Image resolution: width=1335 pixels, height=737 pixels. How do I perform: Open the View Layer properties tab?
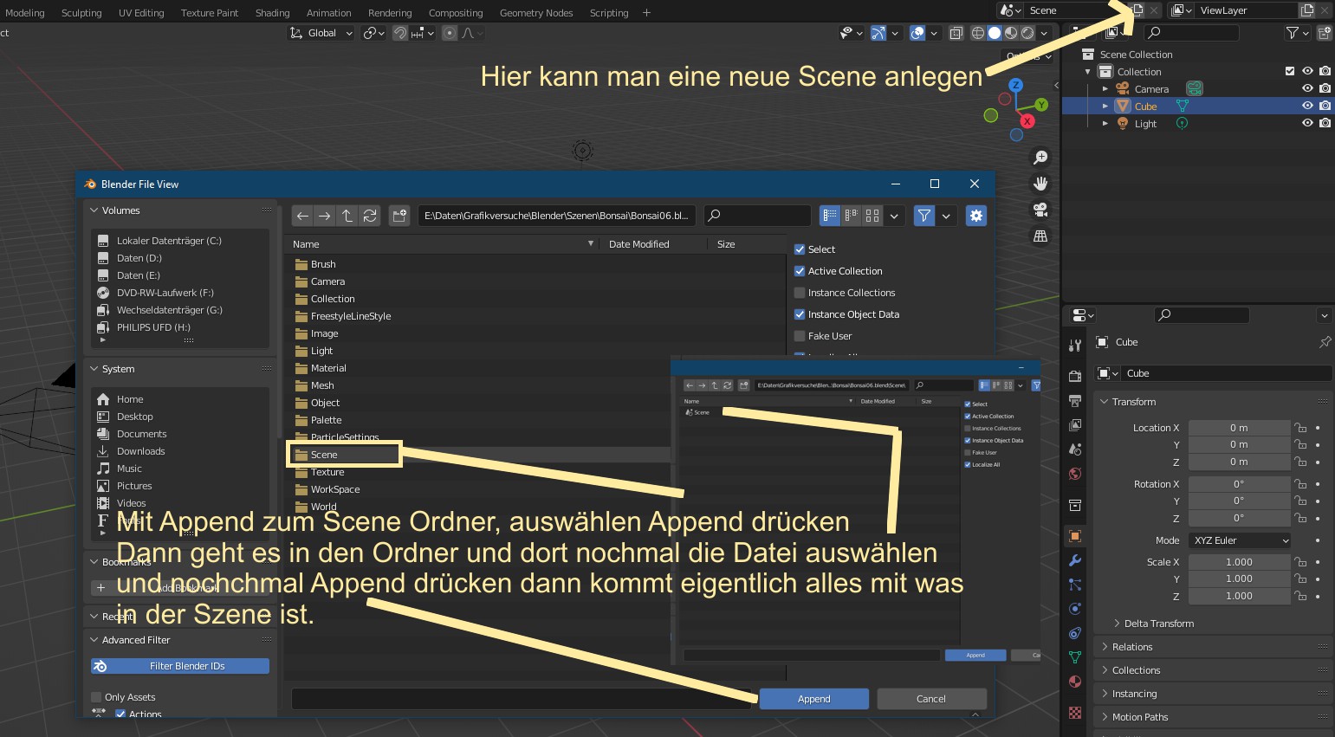(1075, 425)
